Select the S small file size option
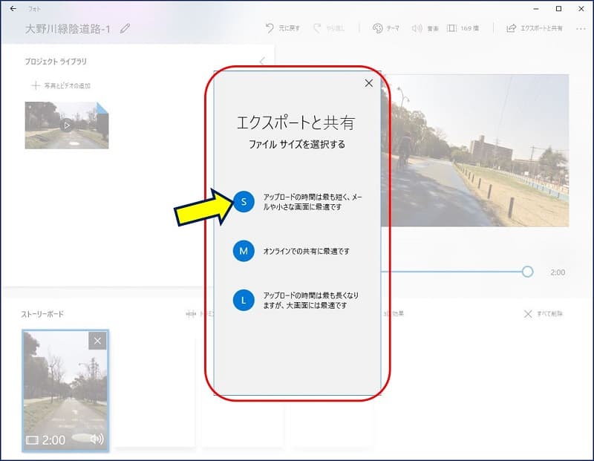Screen dimensions: 594x461 [x=244, y=201]
